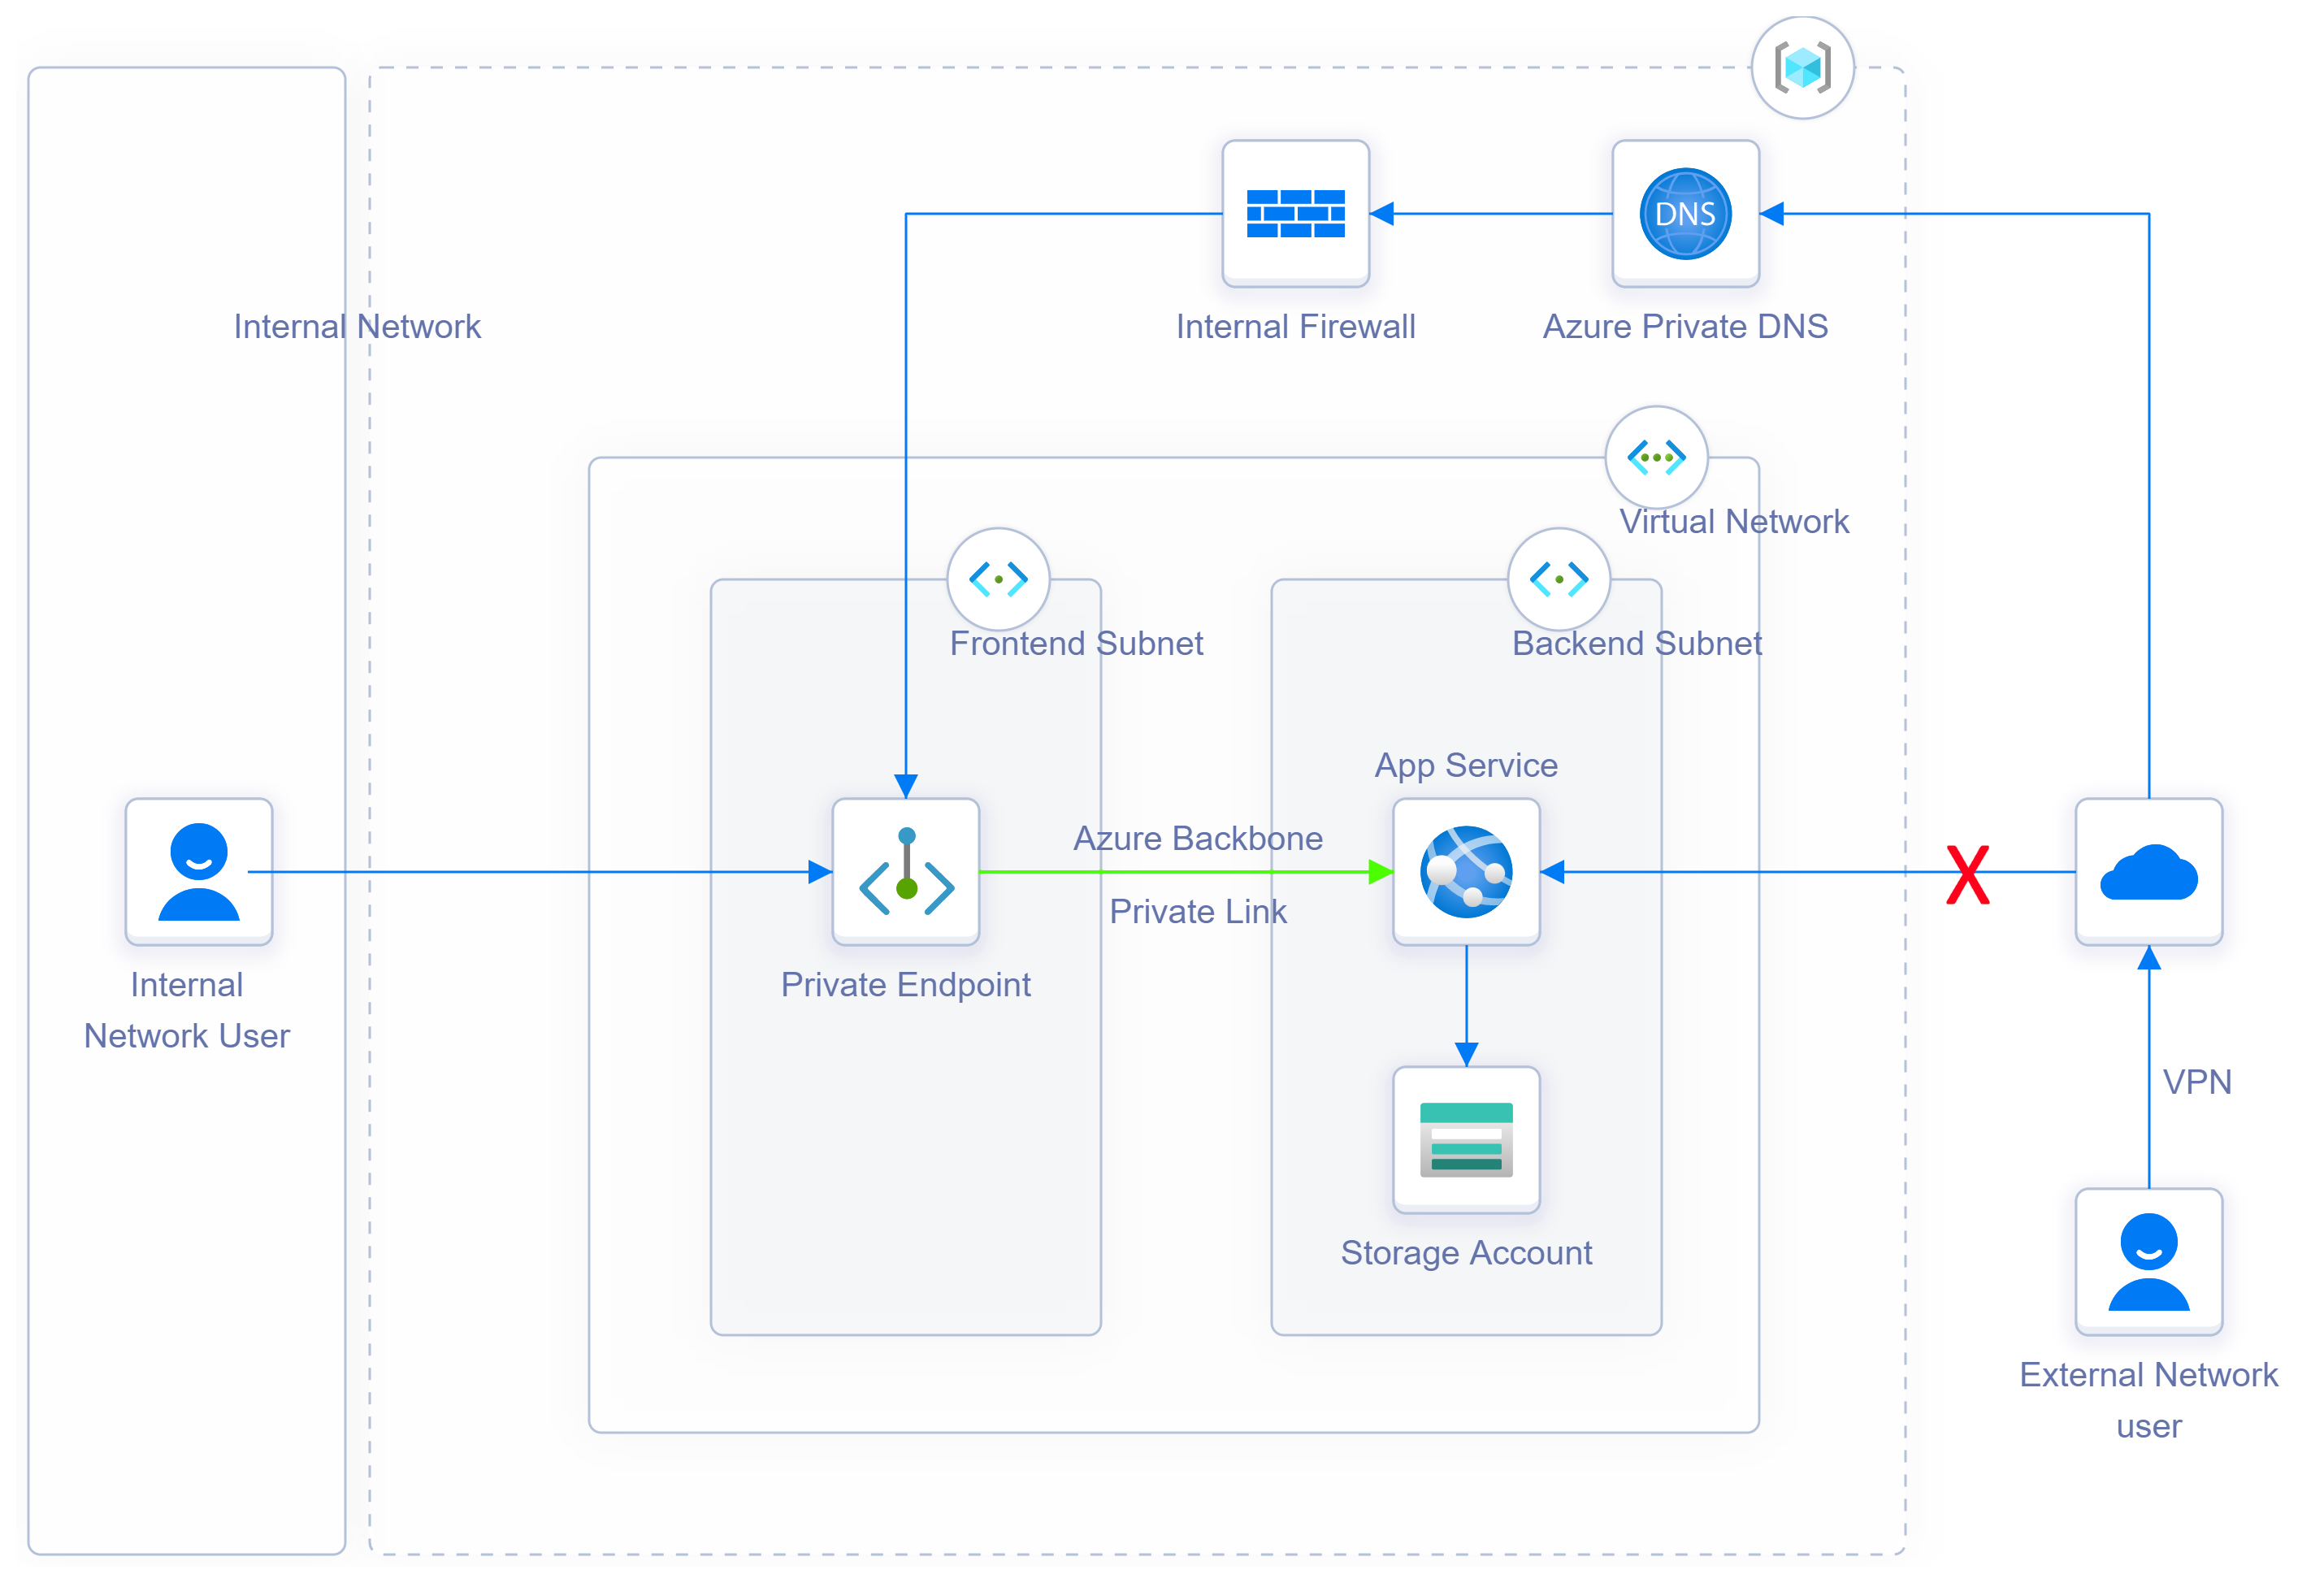This screenshot has width=2324, height=1583.
Task: Click the App Service web icon
Action: (x=1466, y=871)
